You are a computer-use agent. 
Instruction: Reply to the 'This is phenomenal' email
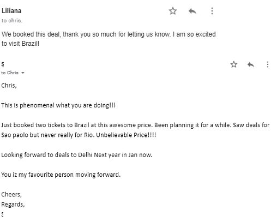pyautogui.click(x=251, y=64)
